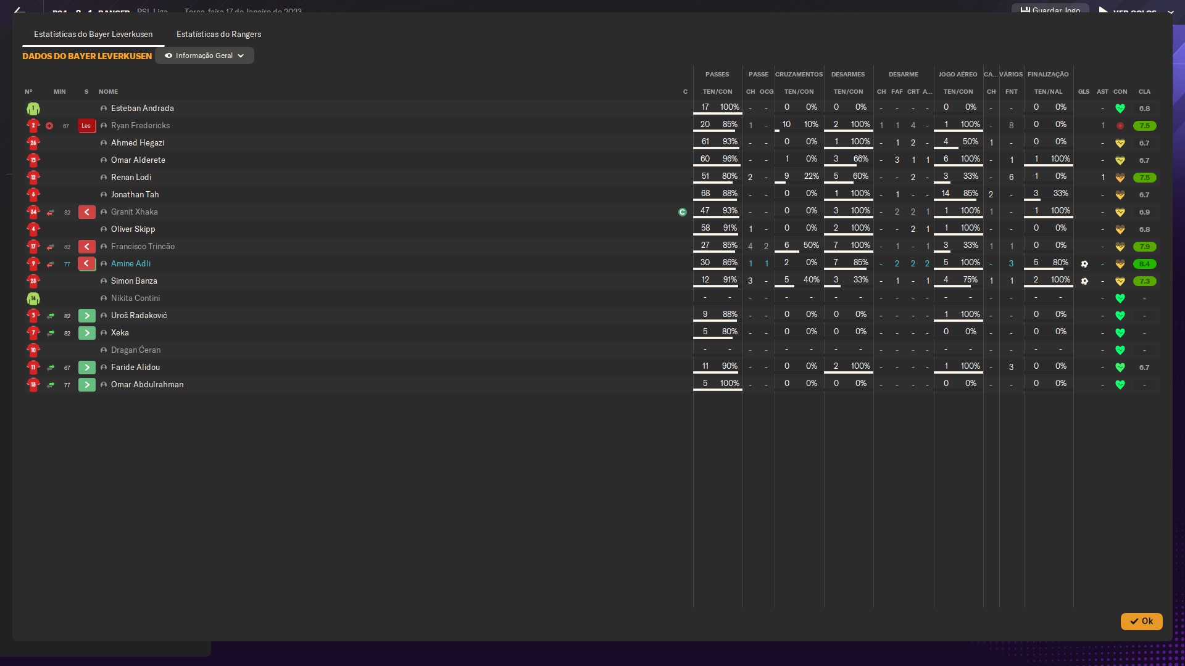Click Nikita Contini's green condition heart

pos(1120,298)
